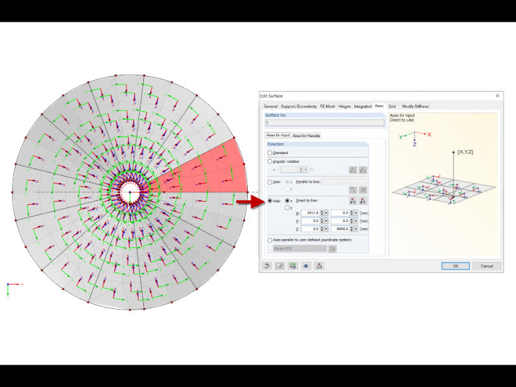Open the units and decimal places icon
Screen dimensions: 516x387
(293, 266)
